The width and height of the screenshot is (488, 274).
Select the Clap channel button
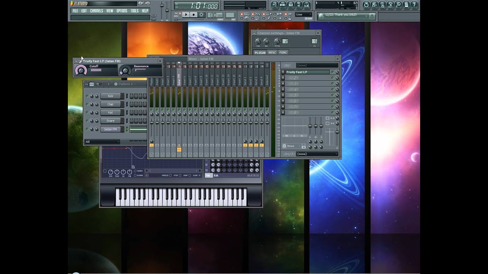(111, 104)
